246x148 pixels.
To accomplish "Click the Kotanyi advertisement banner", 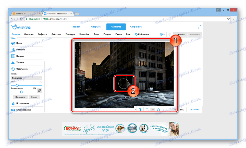I will pos(120,129).
